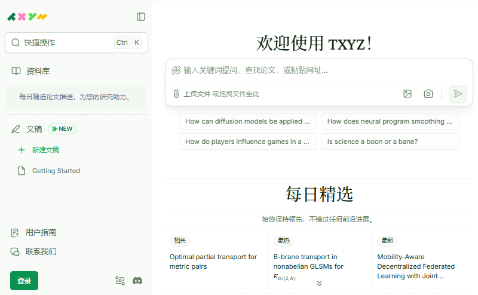Click the 相关 tag label
The width and height of the screenshot is (478, 295).
(180, 241)
